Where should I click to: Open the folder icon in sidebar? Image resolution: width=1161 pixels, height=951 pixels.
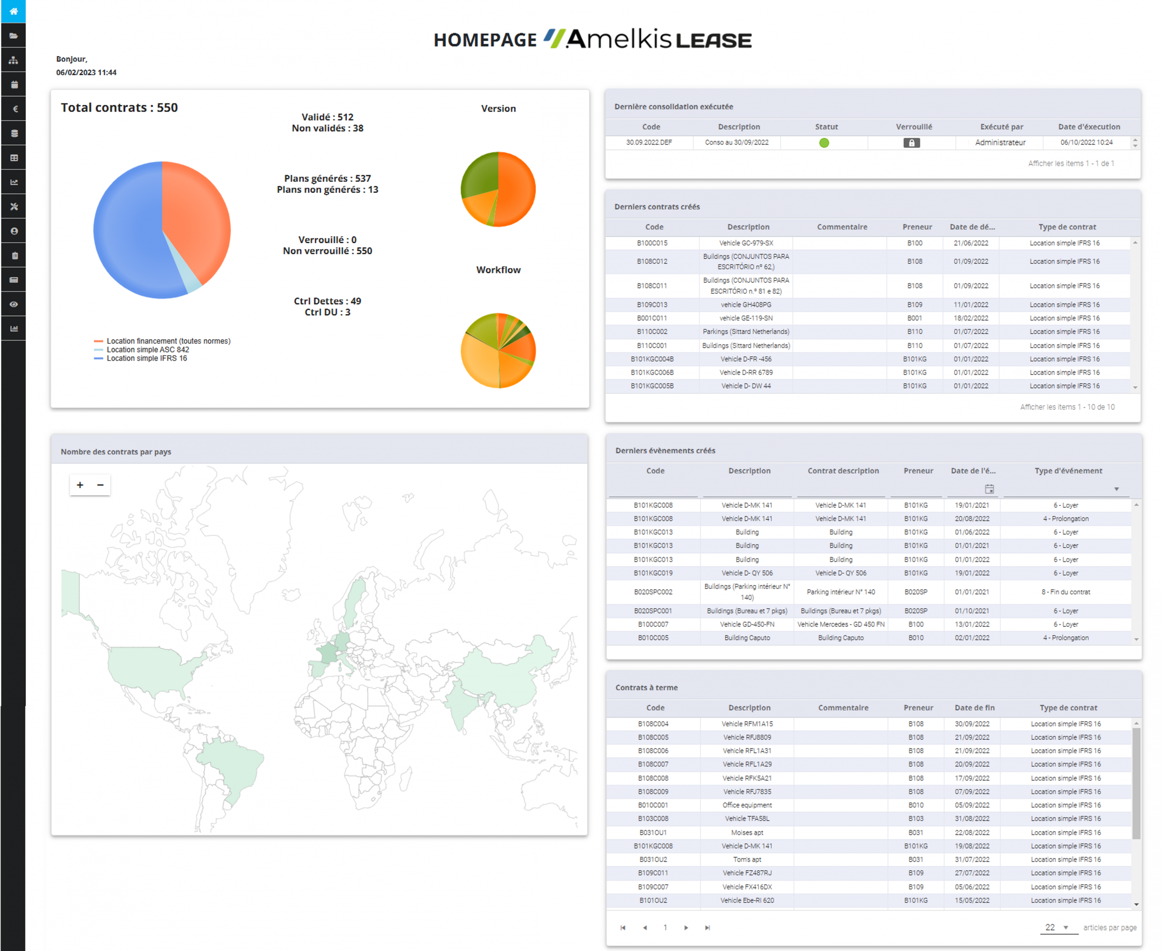pos(13,36)
